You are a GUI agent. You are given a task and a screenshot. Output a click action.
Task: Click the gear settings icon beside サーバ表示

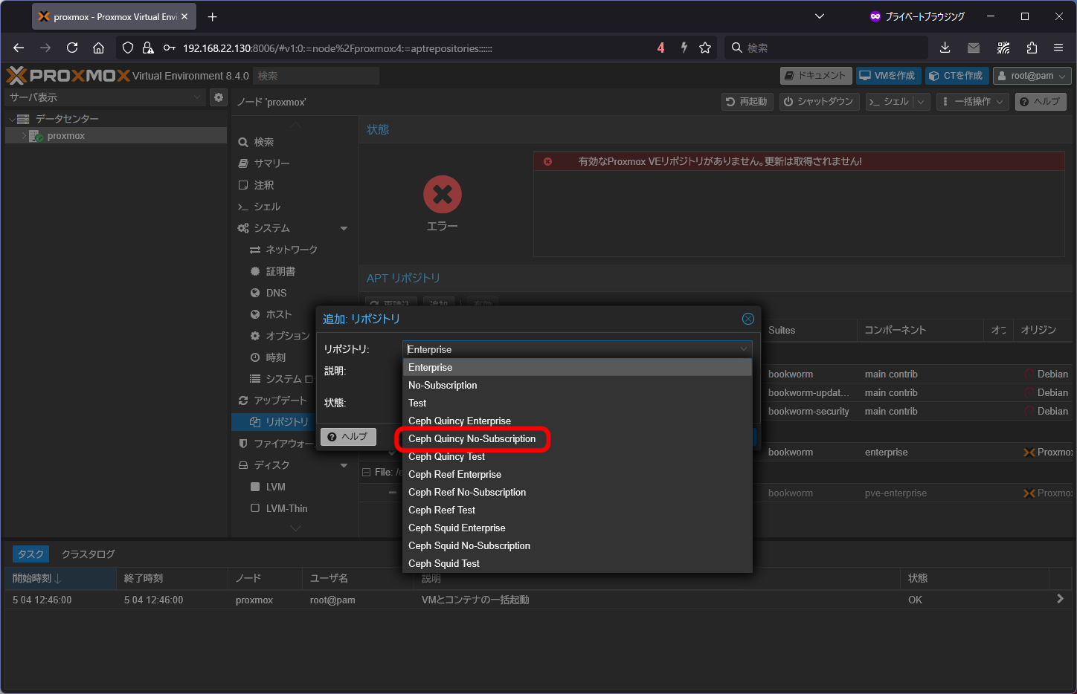[x=219, y=97]
